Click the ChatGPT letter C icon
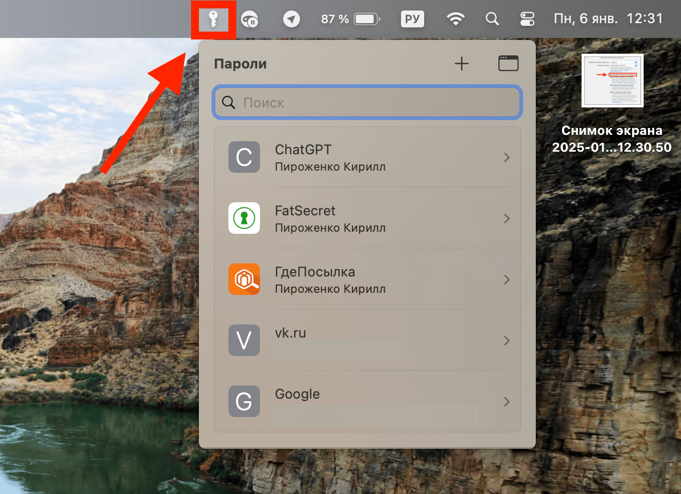 pos(244,157)
